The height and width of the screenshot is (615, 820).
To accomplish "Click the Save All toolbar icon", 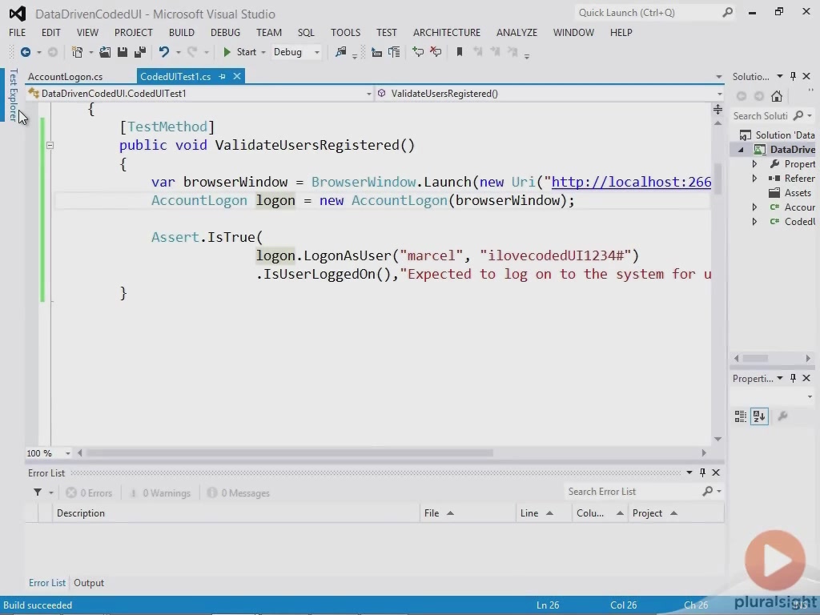I will tap(139, 52).
